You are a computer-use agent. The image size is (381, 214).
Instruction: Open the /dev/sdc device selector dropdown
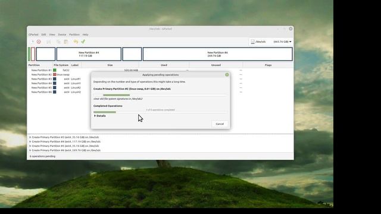coord(271,42)
